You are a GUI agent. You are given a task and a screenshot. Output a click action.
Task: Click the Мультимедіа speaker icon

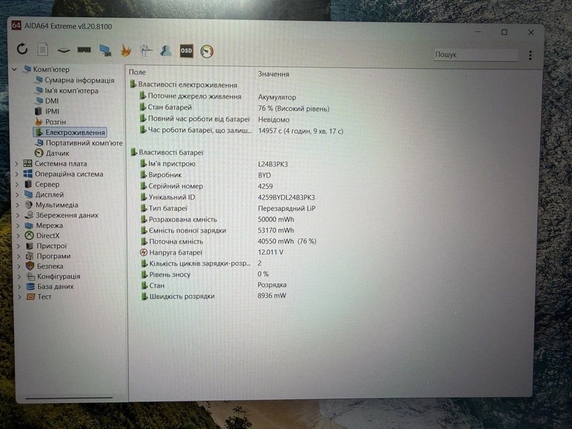pos(28,205)
